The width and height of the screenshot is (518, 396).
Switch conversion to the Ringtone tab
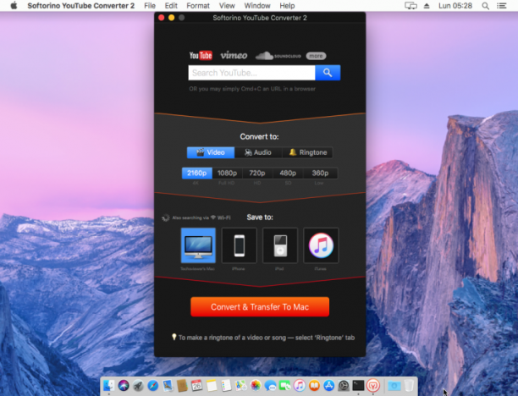pyautogui.click(x=307, y=152)
